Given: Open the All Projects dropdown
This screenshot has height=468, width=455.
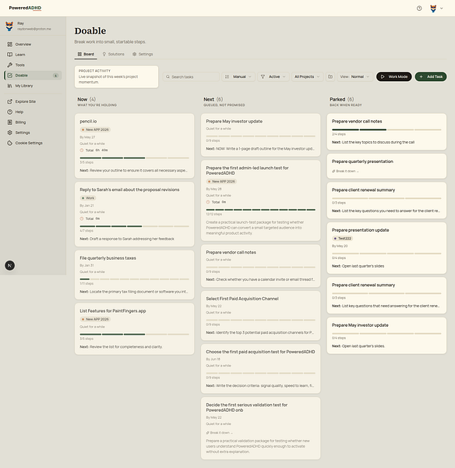Looking at the screenshot, I should pos(307,76).
